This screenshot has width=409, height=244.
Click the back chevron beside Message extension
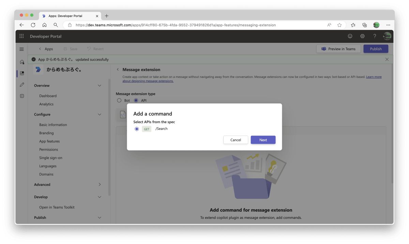coord(118,69)
